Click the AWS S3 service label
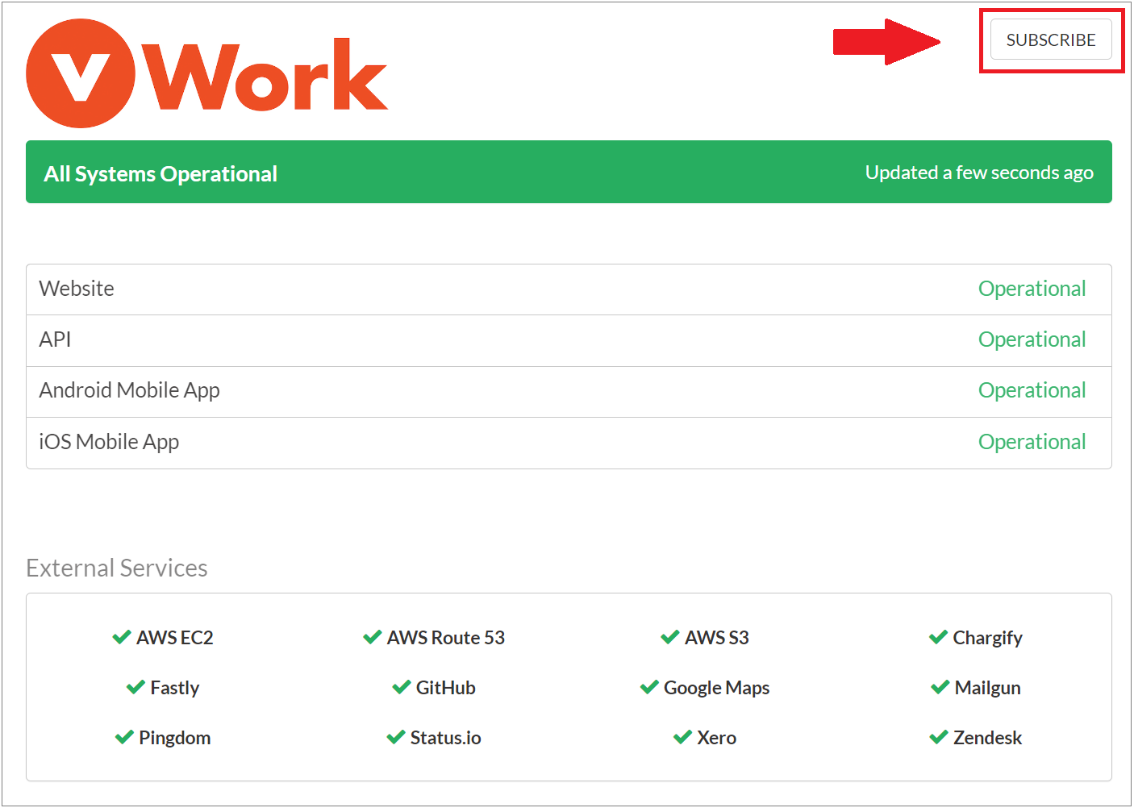The width and height of the screenshot is (1134, 812). coord(716,637)
